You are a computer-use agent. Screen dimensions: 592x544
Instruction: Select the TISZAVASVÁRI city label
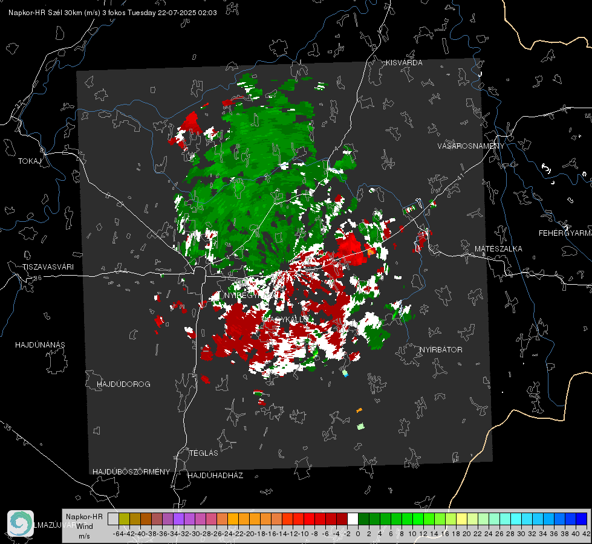48,267
